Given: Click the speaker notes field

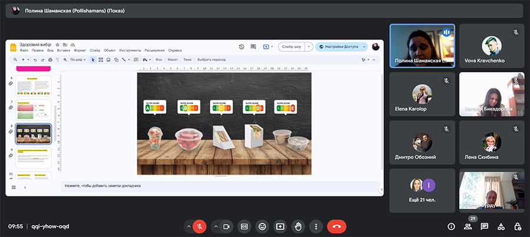Looking at the screenshot, I should 220,186.
